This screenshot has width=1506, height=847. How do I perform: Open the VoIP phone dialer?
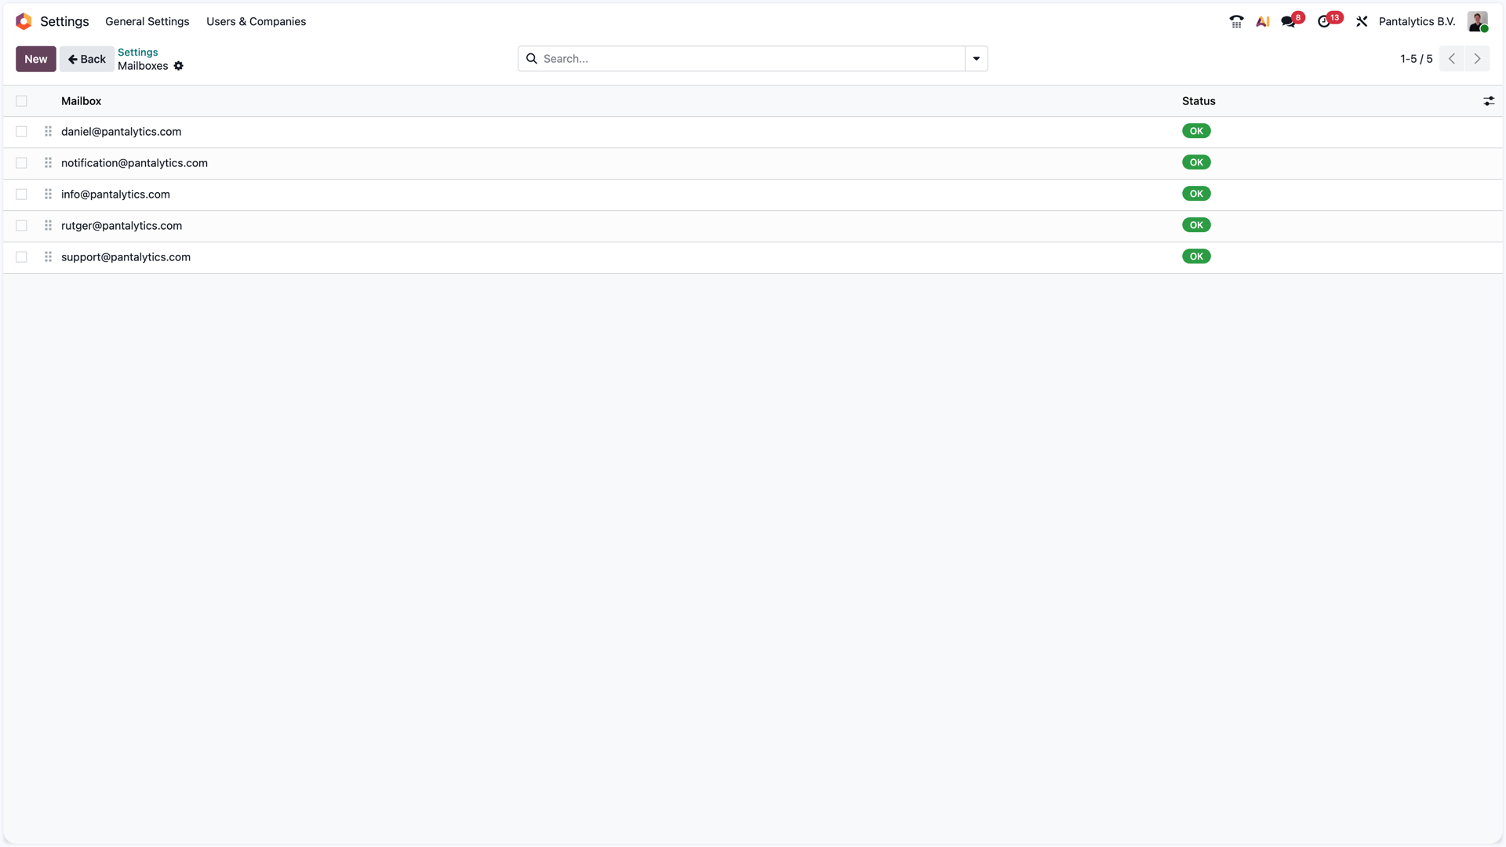point(1235,21)
